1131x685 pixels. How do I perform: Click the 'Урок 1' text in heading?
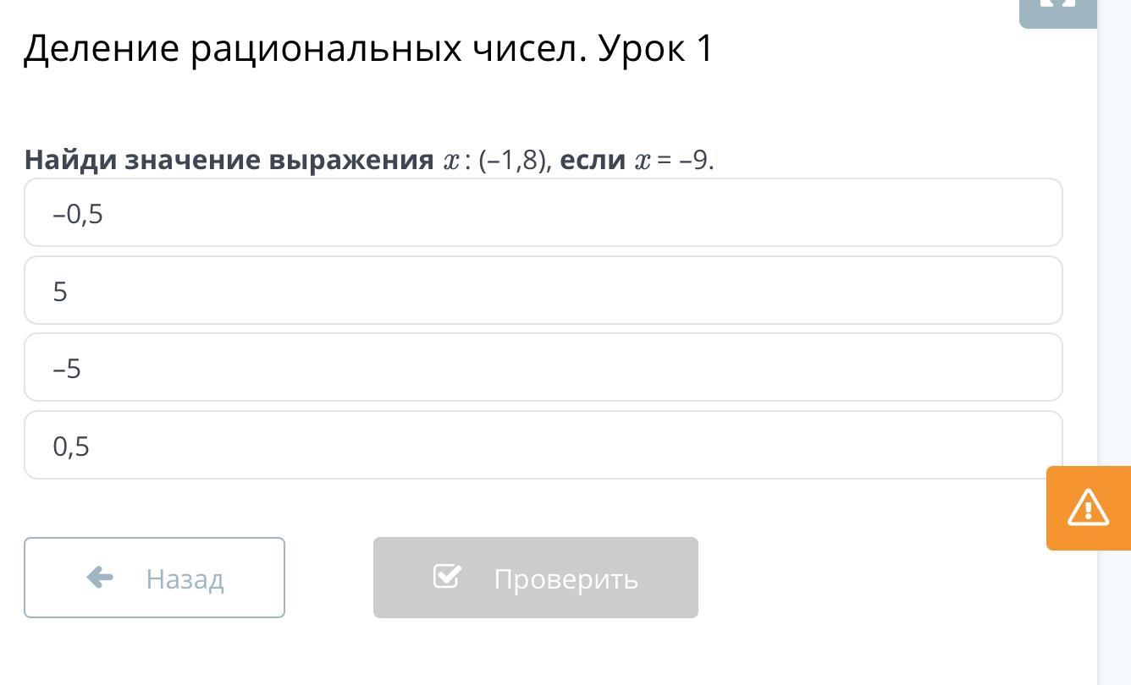656,49
